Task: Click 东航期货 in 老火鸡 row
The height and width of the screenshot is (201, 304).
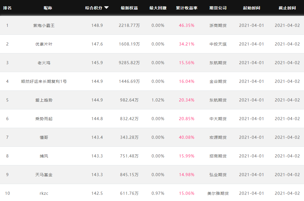Action: click(218, 63)
